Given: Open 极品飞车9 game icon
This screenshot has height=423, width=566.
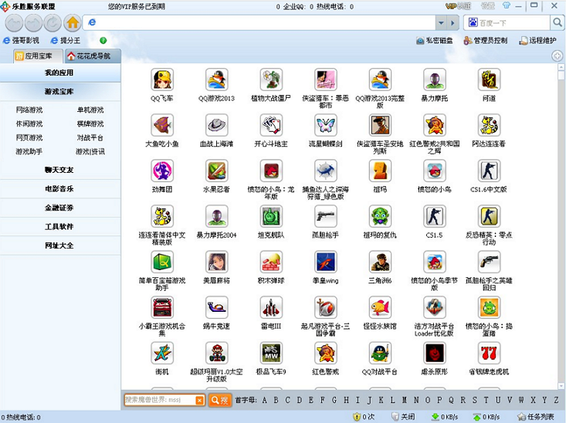Looking at the screenshot, I should [x=271, y=353].
